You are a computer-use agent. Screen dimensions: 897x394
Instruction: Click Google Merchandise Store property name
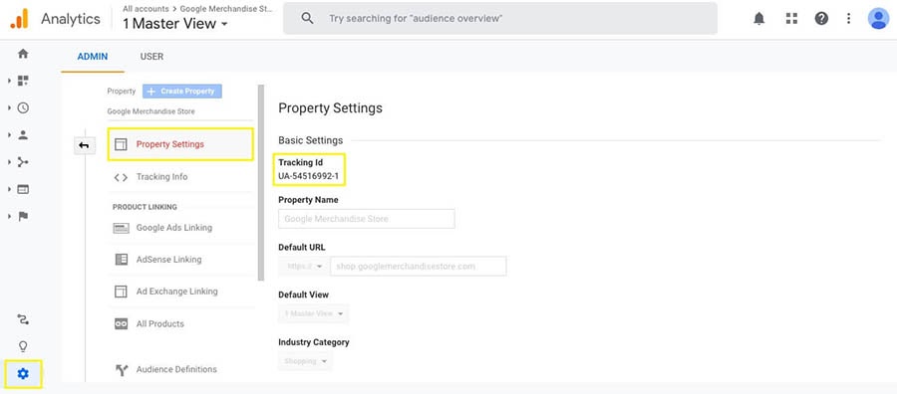pyautogui.click(x=151, y=111)
